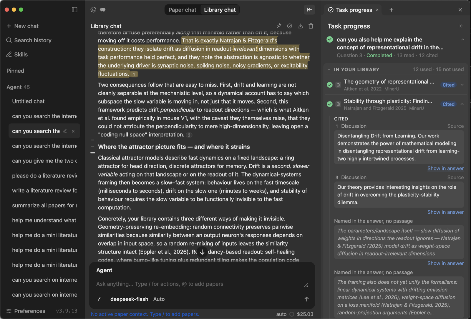This screenshot has height=319, width=471.
Task: Open slash actions icon in composer
Action: tap(99, 299)
